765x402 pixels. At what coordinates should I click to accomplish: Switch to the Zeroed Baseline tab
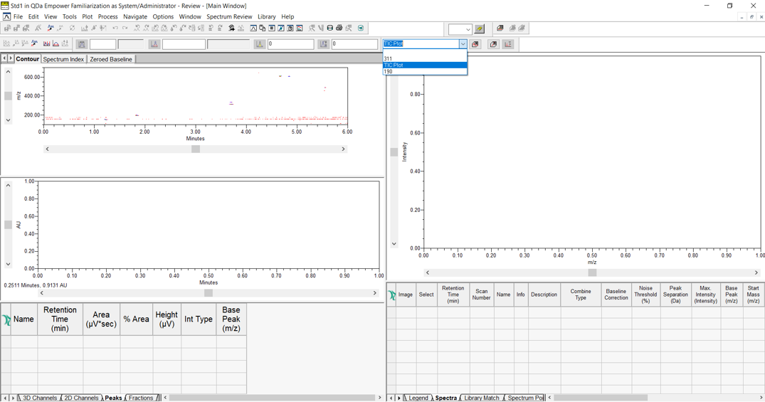point(111,59)
